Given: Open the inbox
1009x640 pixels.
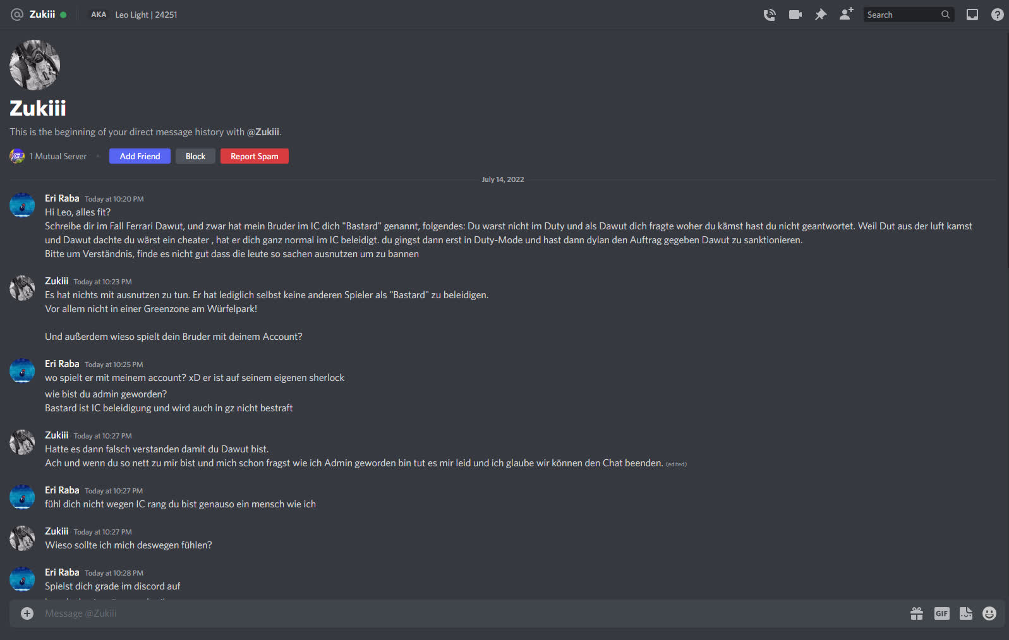Looking at the screenshot, I should [x=972, y=15].
